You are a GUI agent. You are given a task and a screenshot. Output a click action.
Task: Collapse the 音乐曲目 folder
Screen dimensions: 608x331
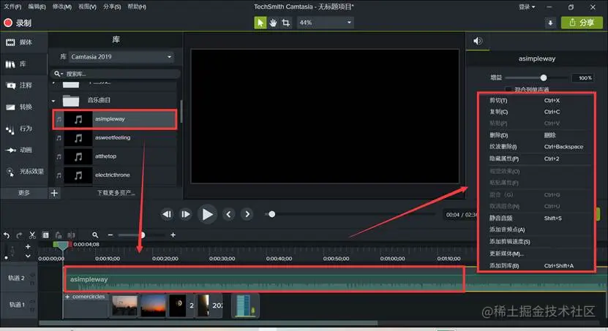53,101
